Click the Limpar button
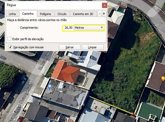This screenshot has height=122, width=165. tap(92, 47)
